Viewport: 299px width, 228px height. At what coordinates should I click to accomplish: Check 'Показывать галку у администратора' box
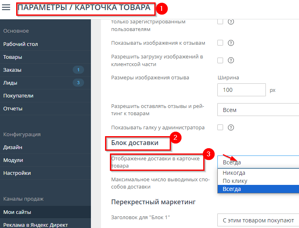pos(220,127)
